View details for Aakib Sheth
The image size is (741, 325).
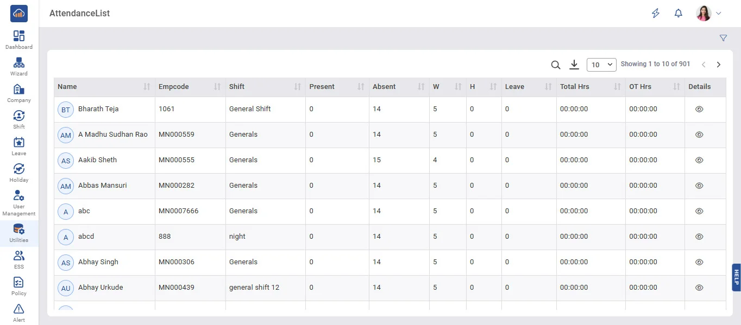tap(699, 160)
